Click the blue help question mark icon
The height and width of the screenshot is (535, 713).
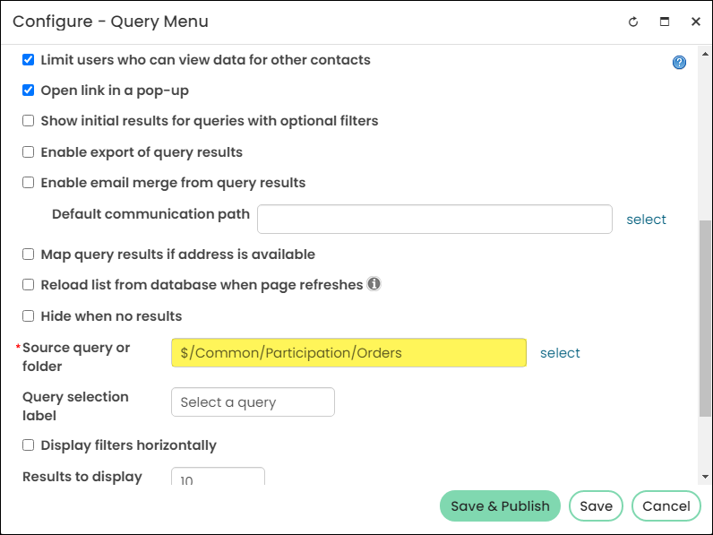tap(679, 63)
